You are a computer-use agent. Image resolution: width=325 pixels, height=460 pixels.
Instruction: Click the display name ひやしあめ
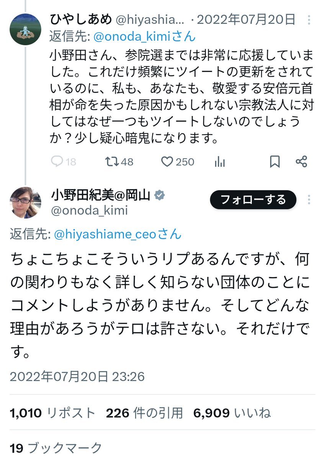pos(81,19)
